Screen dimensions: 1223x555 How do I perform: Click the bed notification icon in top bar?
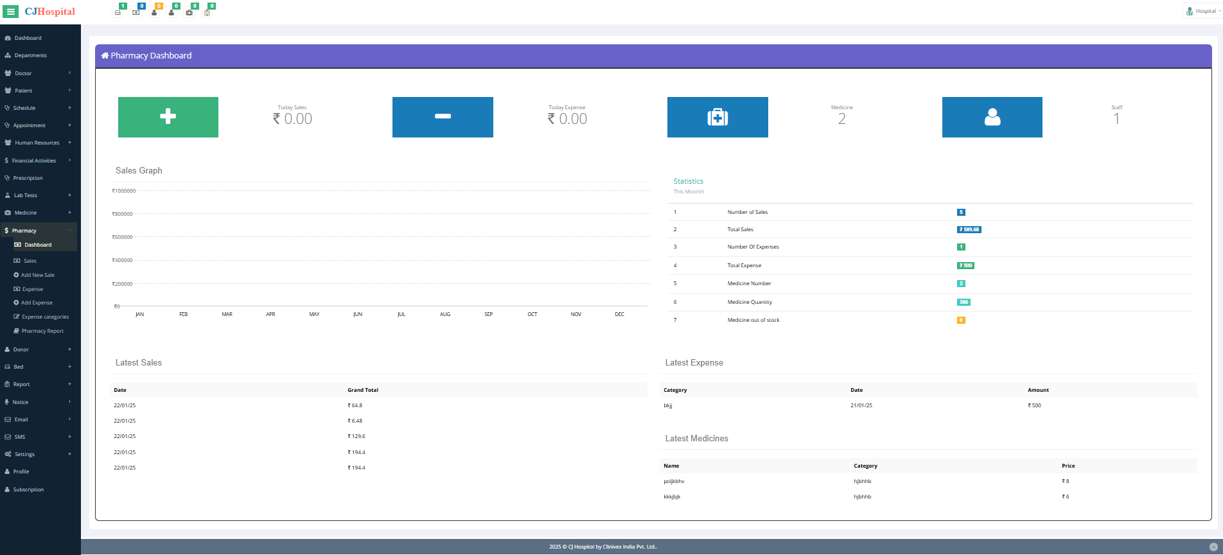point(118,12)
